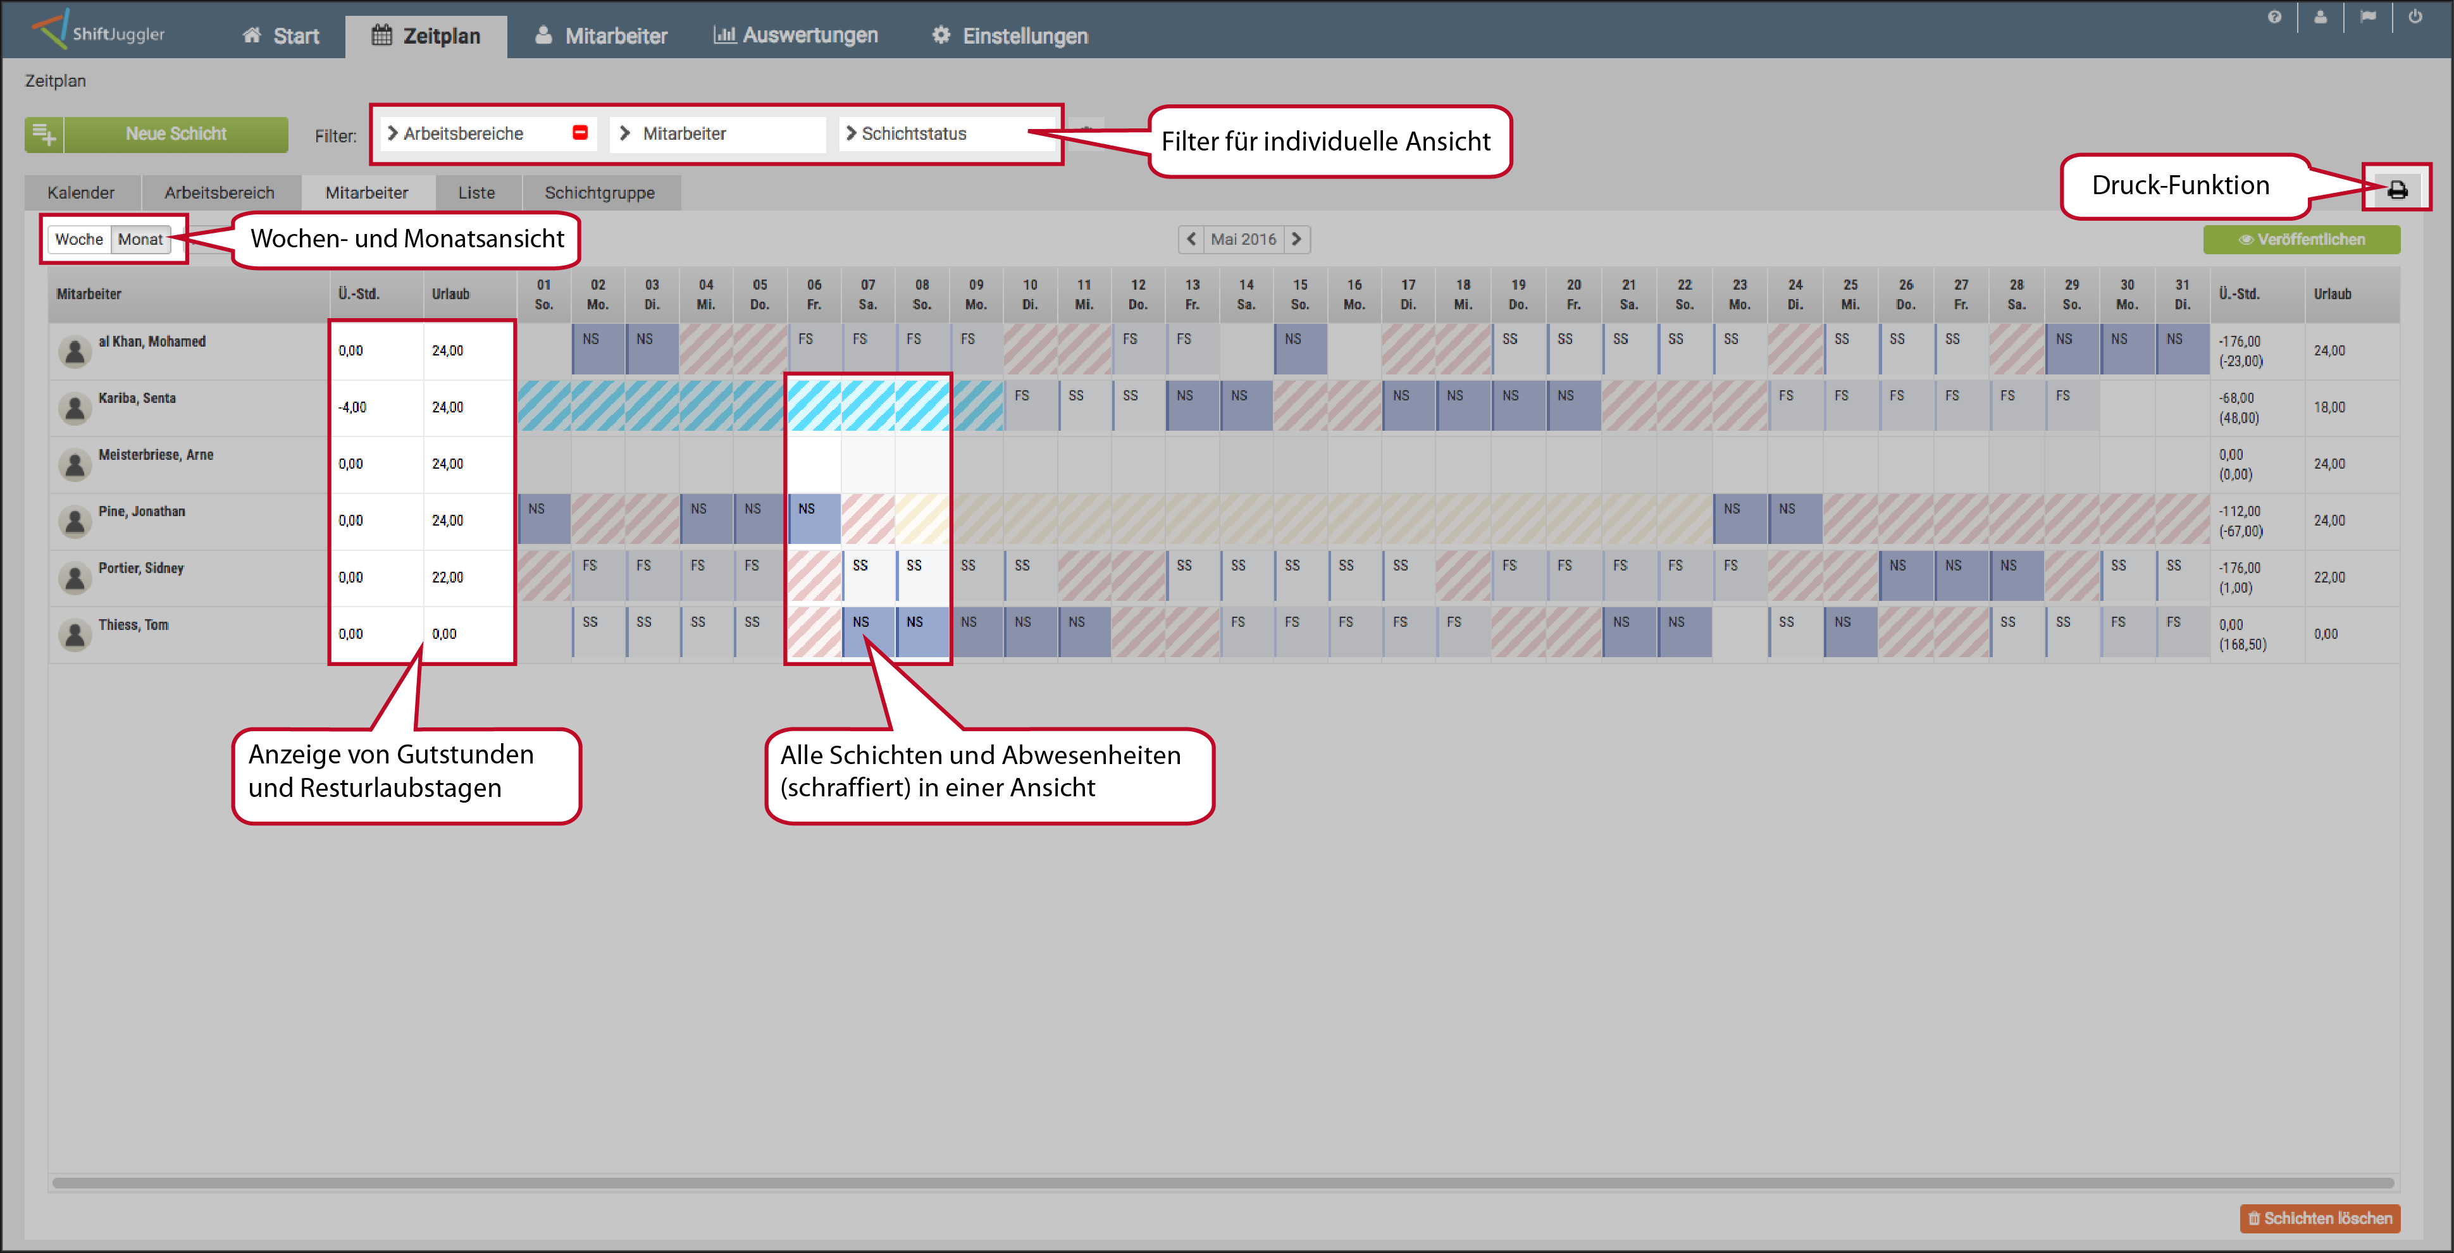Click the add-shift list icon beside Neue Schicht
2454x1253 pixels.
tap(44, 134)
